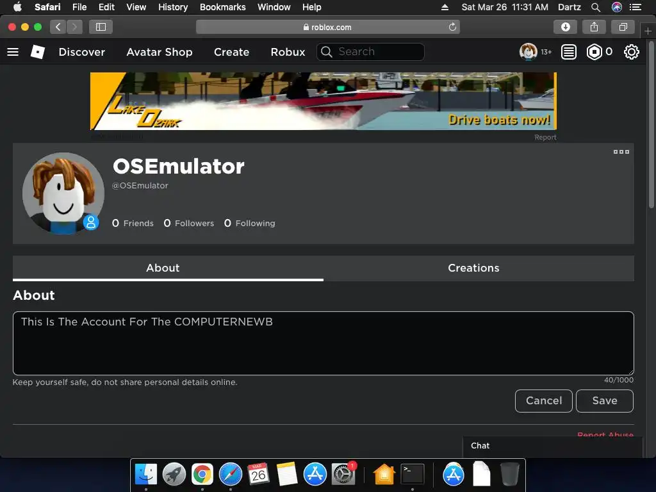Open the Roblox hamburger navigation menu

(x=13, y=52)
